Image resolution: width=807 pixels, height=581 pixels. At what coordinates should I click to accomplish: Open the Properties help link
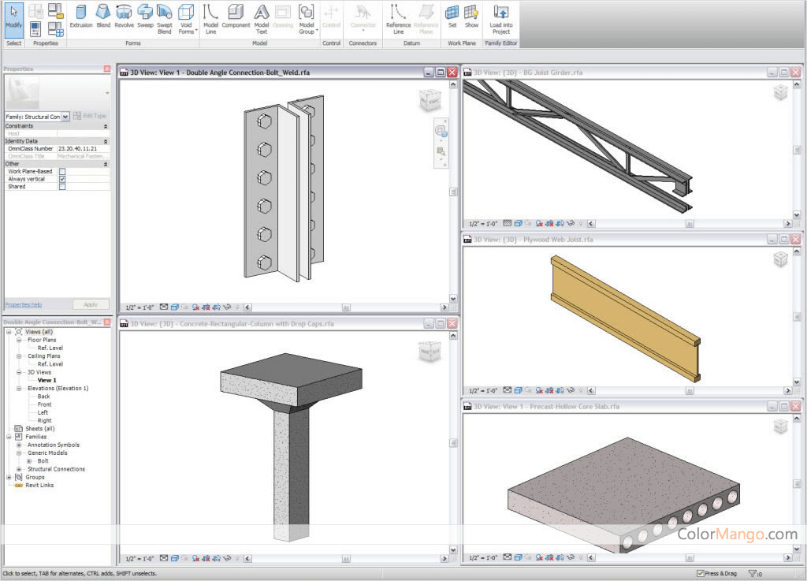(23, 304)
